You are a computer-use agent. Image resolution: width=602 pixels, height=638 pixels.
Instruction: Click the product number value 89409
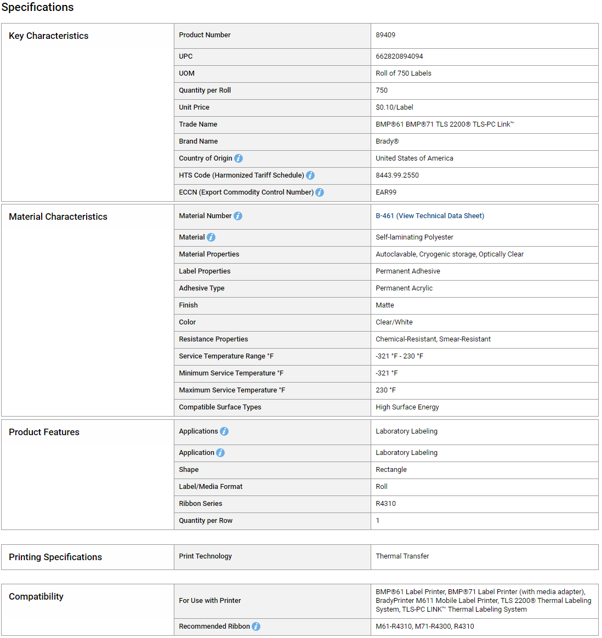tap(385, 35)
